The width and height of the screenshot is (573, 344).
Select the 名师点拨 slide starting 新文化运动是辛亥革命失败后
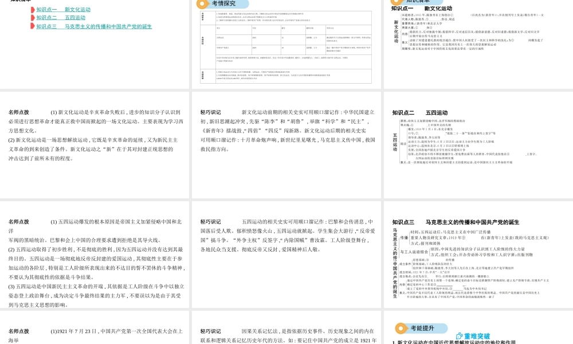click(95, 144)
